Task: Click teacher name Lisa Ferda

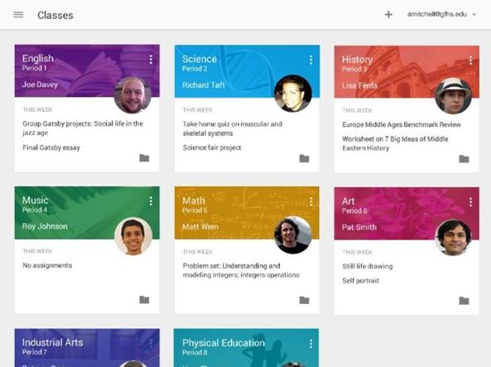Action: [360, 85]
